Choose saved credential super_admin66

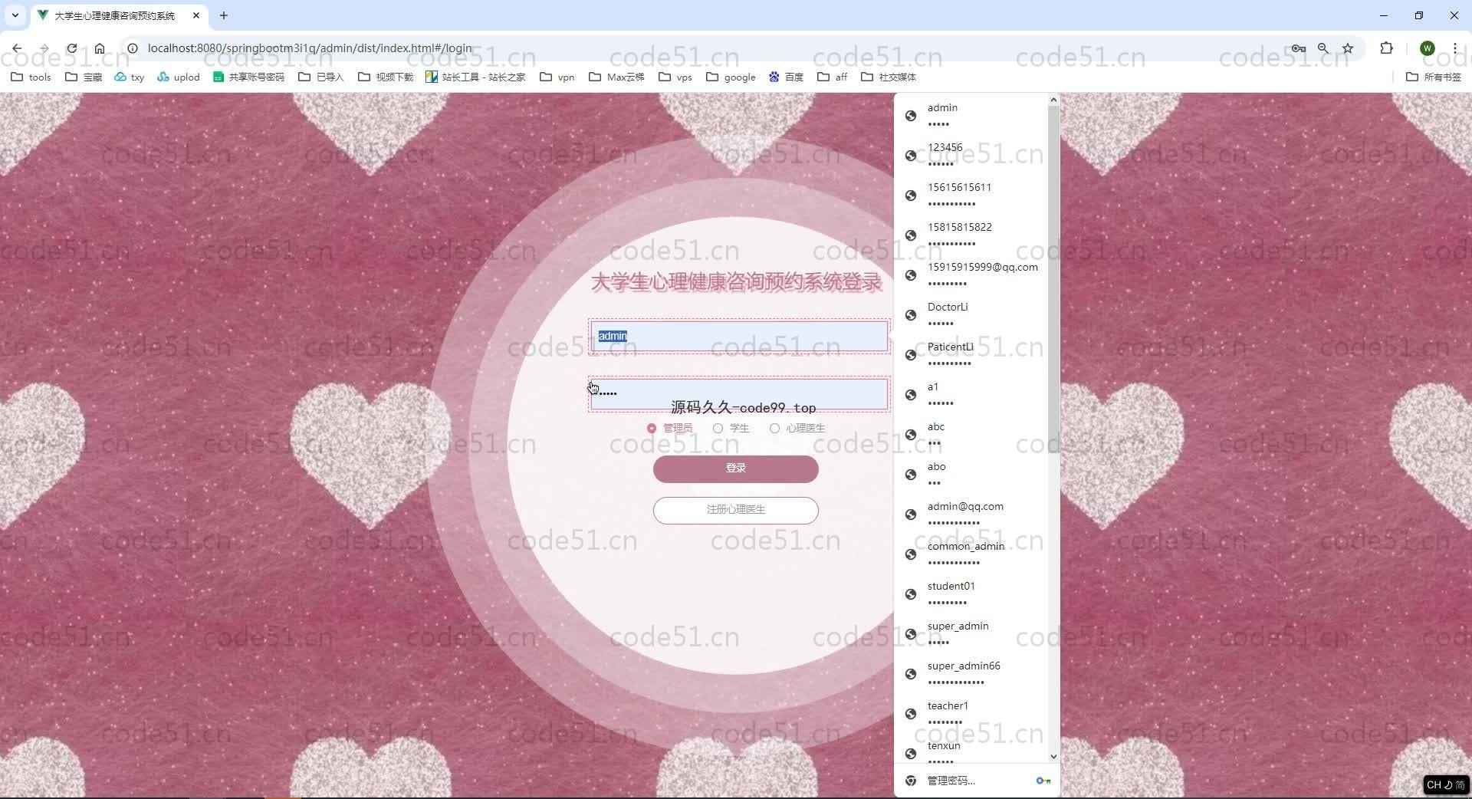[x=971, y=673]
